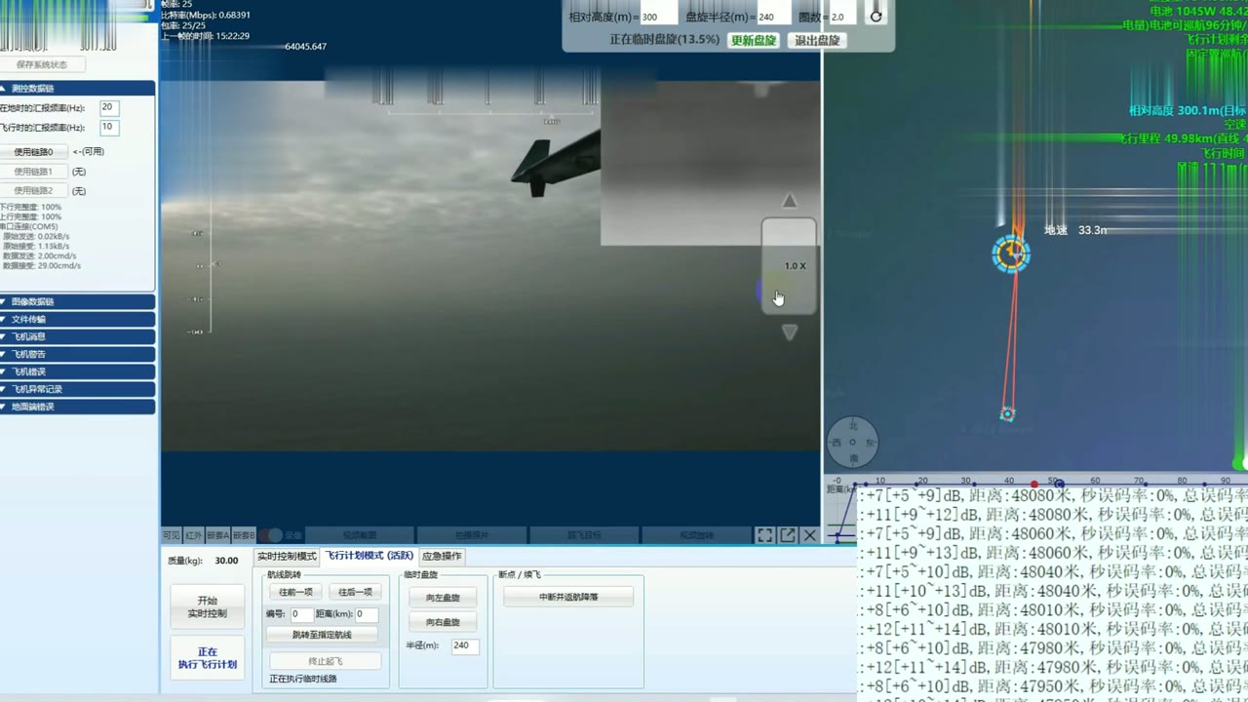Image resolution: width=1248 pixels, height=702 pixels.
Task: Close the video panel with X icon
Action: (809, 535)
